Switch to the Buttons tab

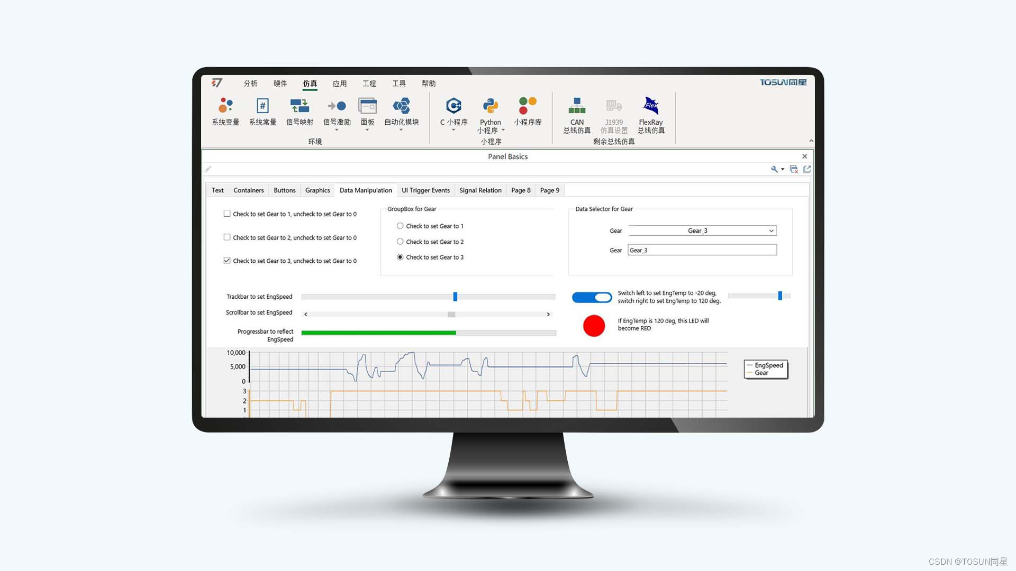[285, 190]
